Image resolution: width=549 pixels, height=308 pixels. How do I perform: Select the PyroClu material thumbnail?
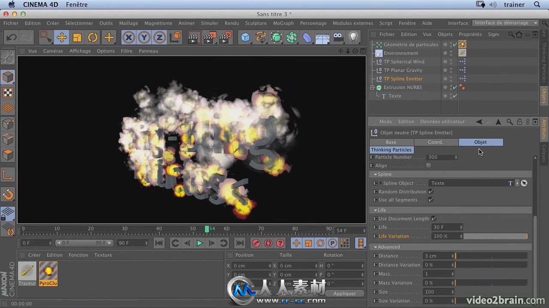coord(48,274)
